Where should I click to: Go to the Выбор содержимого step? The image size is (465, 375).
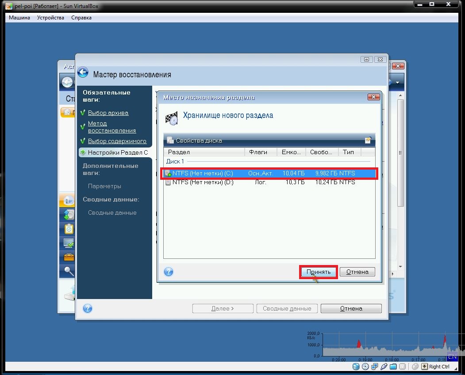pos(117,141)
